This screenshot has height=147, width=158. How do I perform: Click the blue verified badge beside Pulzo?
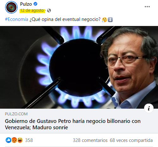coord(35,4)
